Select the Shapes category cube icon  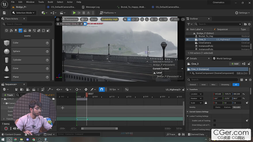(21, 30)
